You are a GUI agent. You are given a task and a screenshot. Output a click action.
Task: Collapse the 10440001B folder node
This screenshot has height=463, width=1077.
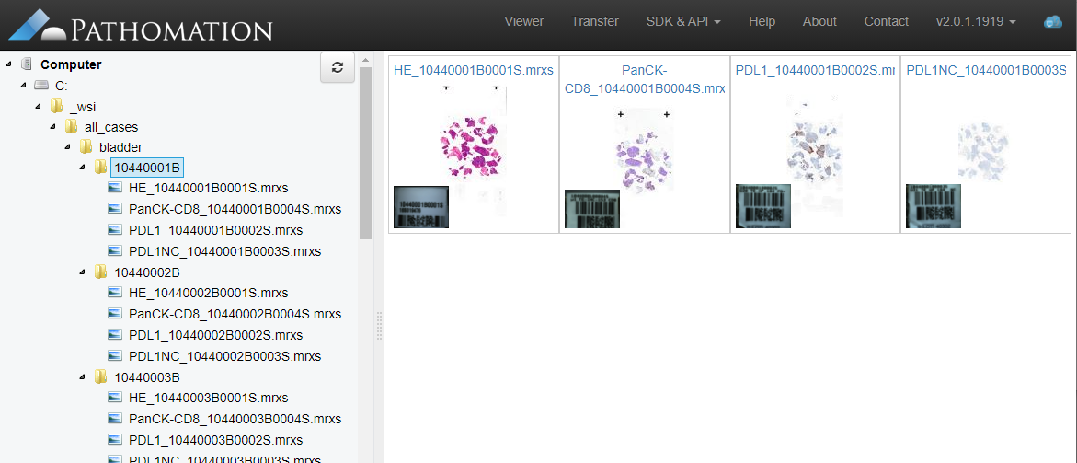click(x=83, y=168)
